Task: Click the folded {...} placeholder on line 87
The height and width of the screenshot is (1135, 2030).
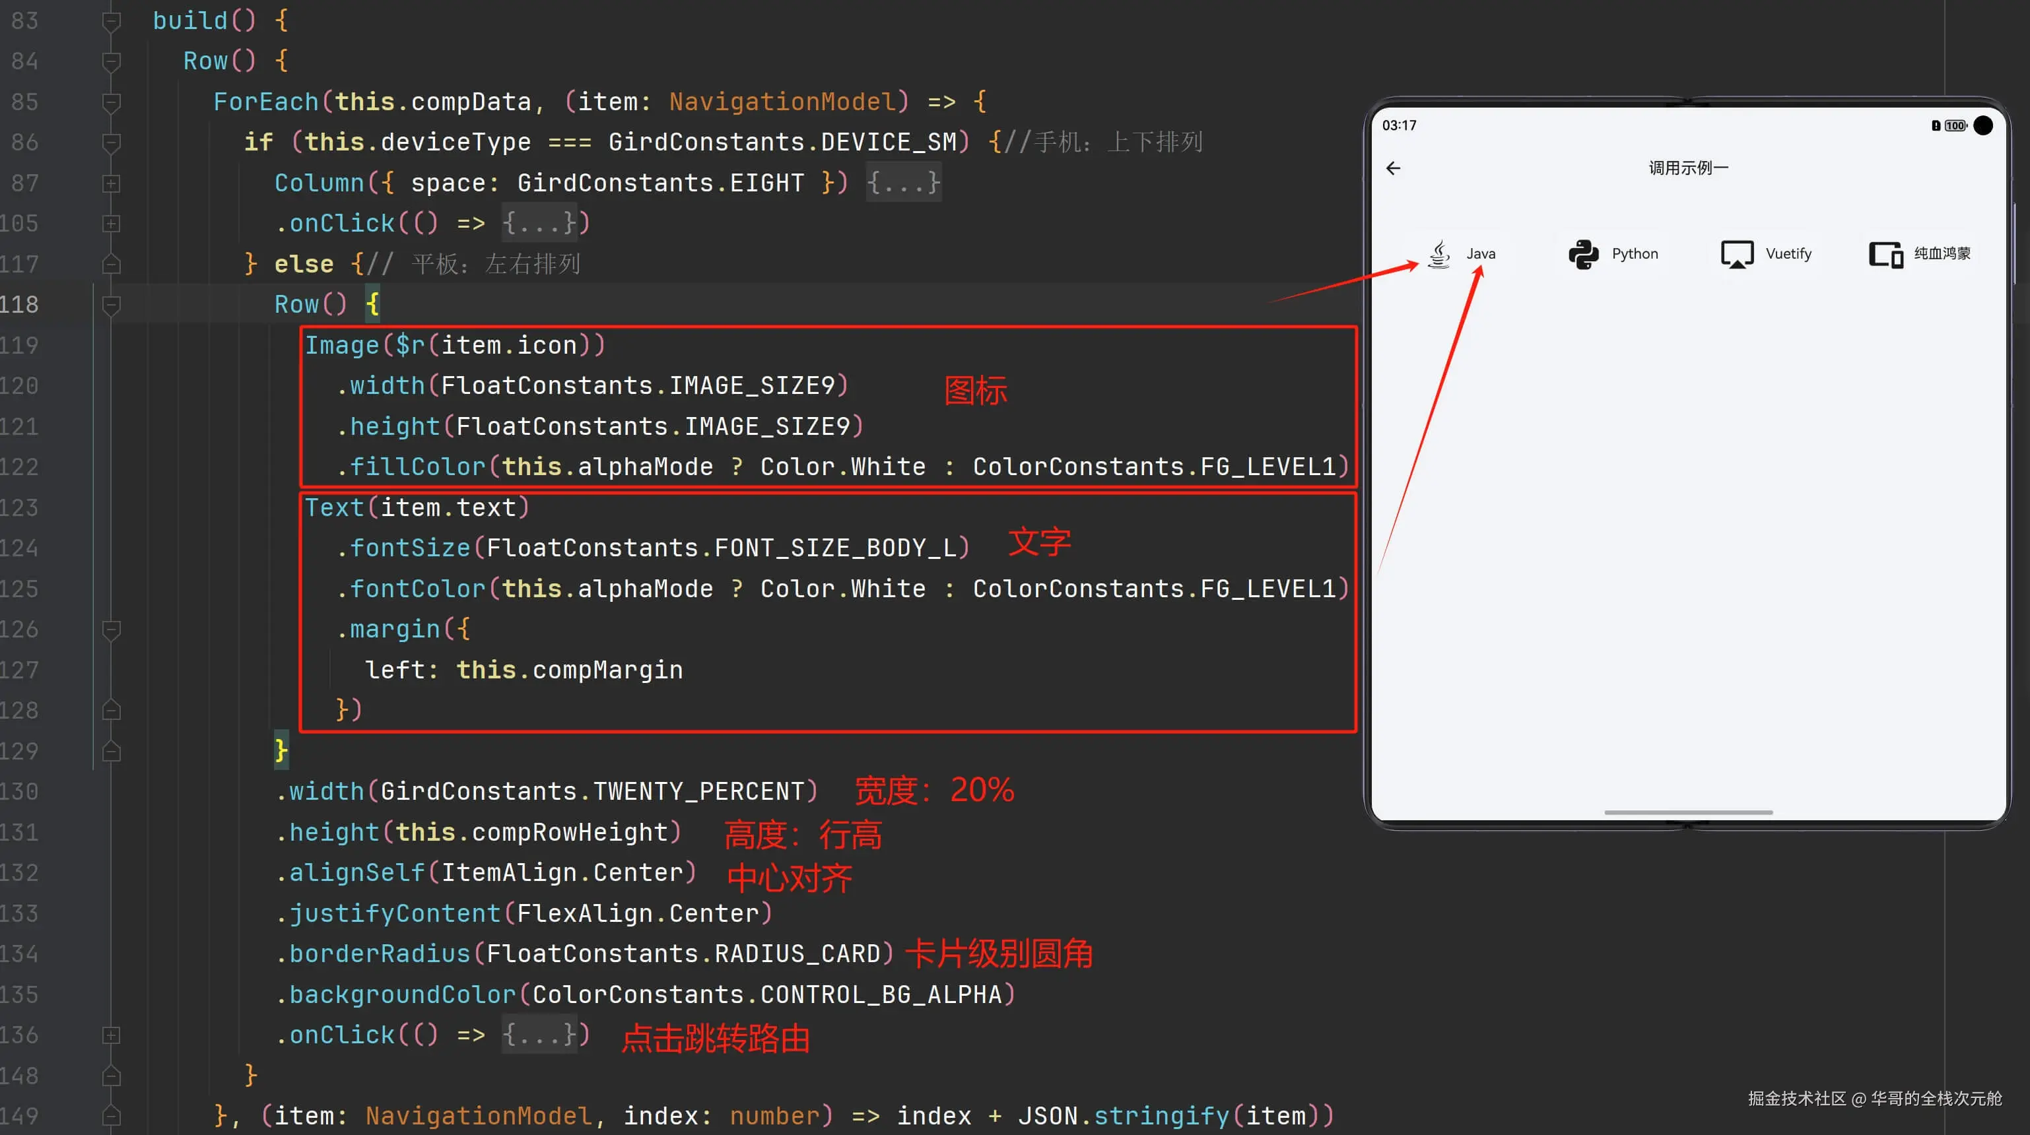Action: point(903,183)
